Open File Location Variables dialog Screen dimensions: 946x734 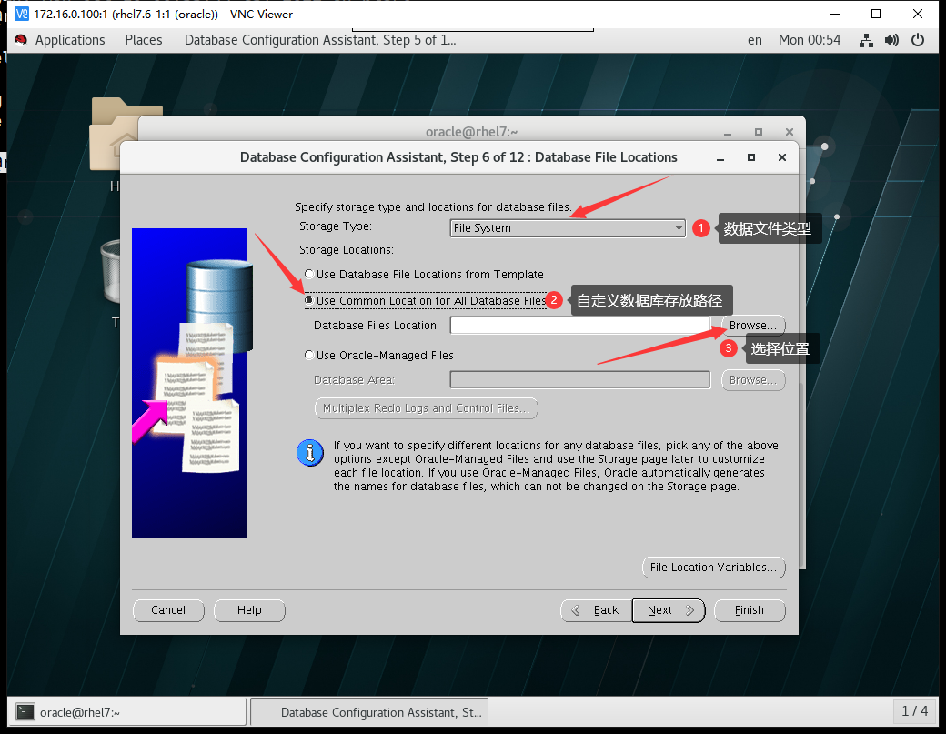[714, 567]
